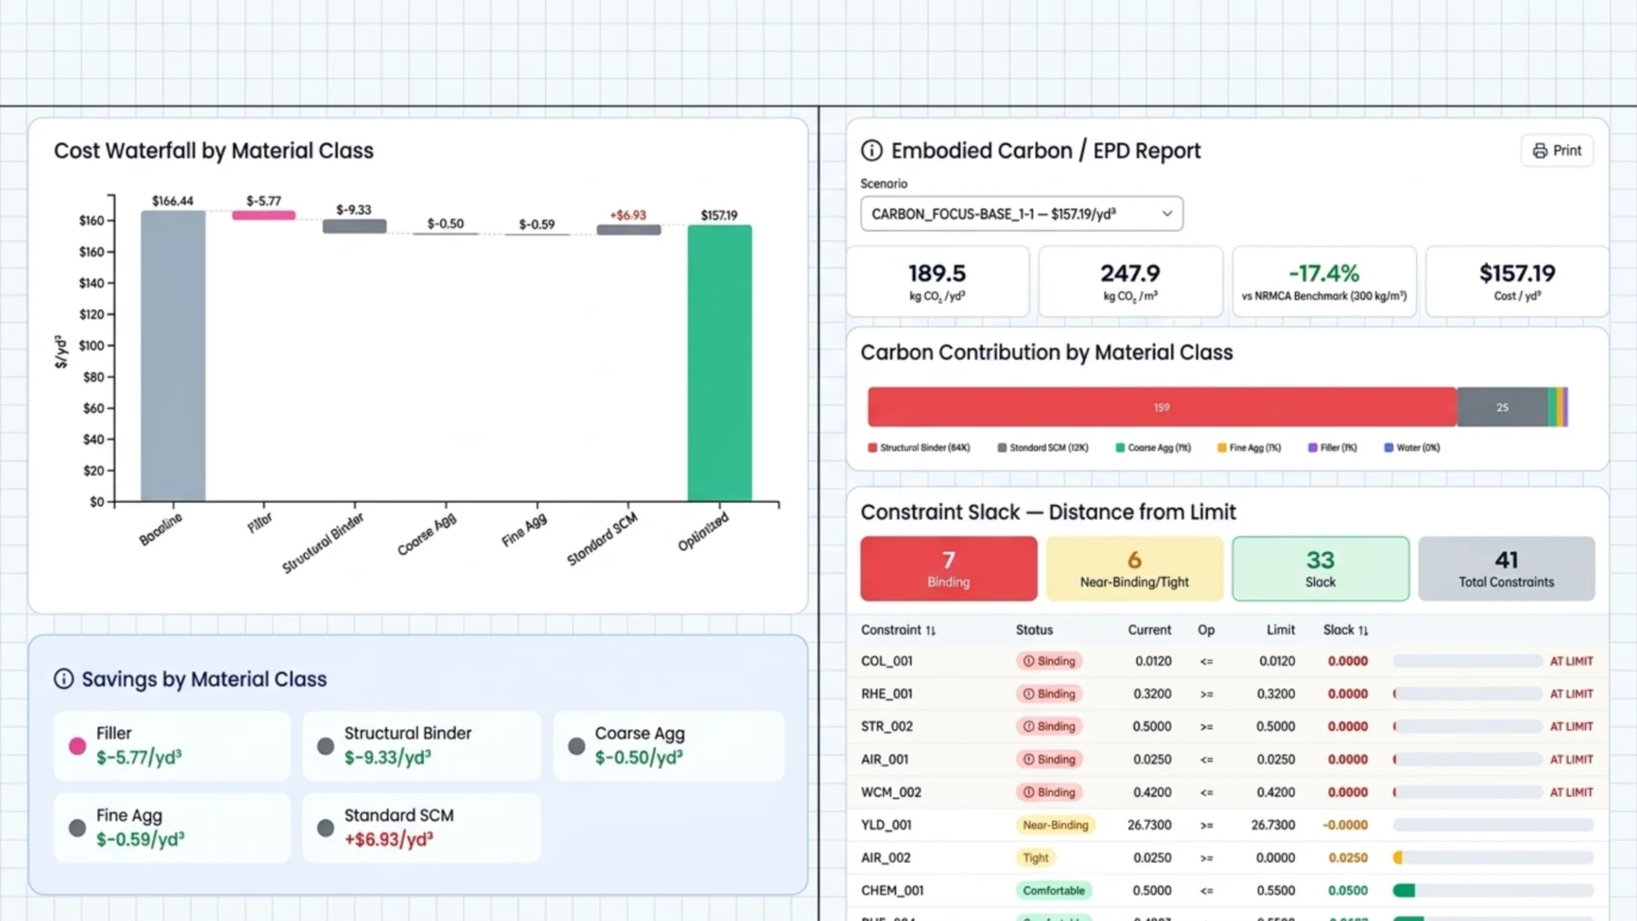1637x921 pixels.
Task: Filter by the 33 Slack card
Action: click(x=1321, y=568)
